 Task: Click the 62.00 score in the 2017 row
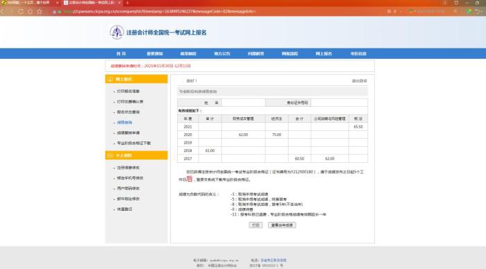pos(330,159)
